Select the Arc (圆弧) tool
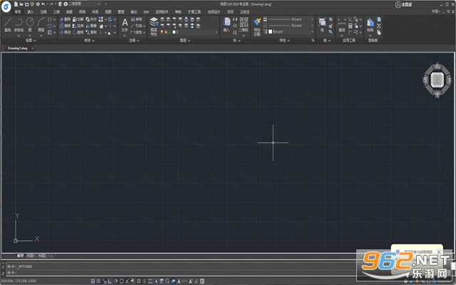This screenshot has height=285, width=456. 41,24
